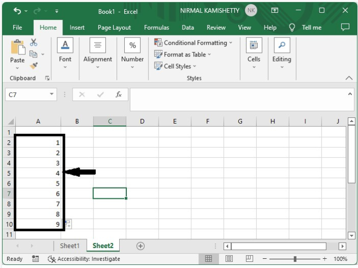Switch to Normal view
This screenshot has height=268, width=358.
(209, 259)
